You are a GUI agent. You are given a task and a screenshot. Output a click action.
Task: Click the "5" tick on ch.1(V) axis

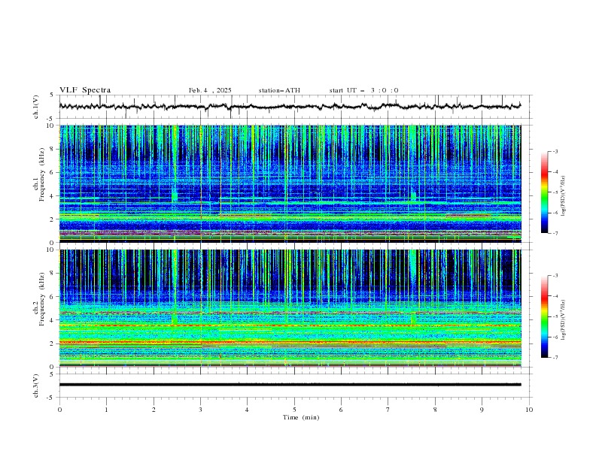click(x=52, y=95)
